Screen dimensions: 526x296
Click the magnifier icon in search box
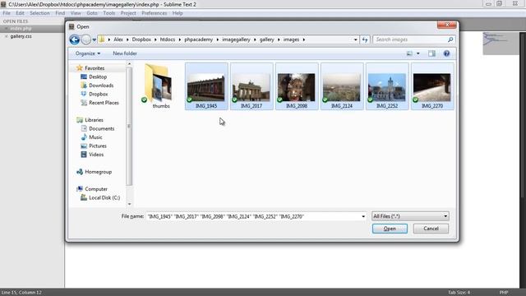click(x=450, y=39)
